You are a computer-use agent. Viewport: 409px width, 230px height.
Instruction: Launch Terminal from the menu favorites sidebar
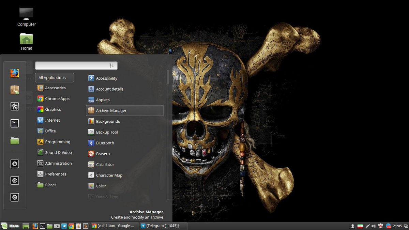coord(14,123)
